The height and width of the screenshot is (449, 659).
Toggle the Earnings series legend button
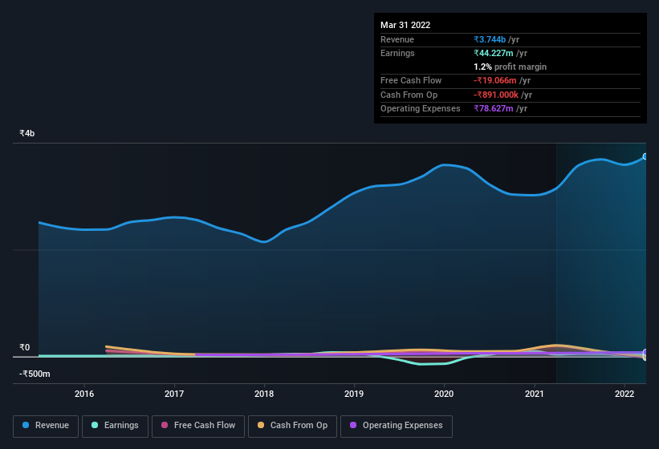tap(115, 426)
